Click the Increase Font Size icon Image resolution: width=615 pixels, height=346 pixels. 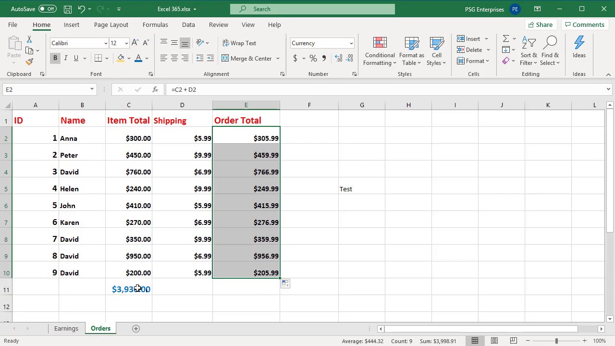point(135,43)
